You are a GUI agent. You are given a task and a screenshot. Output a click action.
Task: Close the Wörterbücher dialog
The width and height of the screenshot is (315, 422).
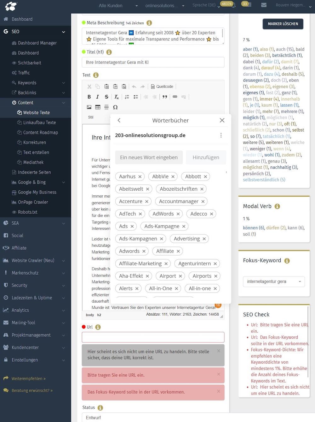(222, 120)
